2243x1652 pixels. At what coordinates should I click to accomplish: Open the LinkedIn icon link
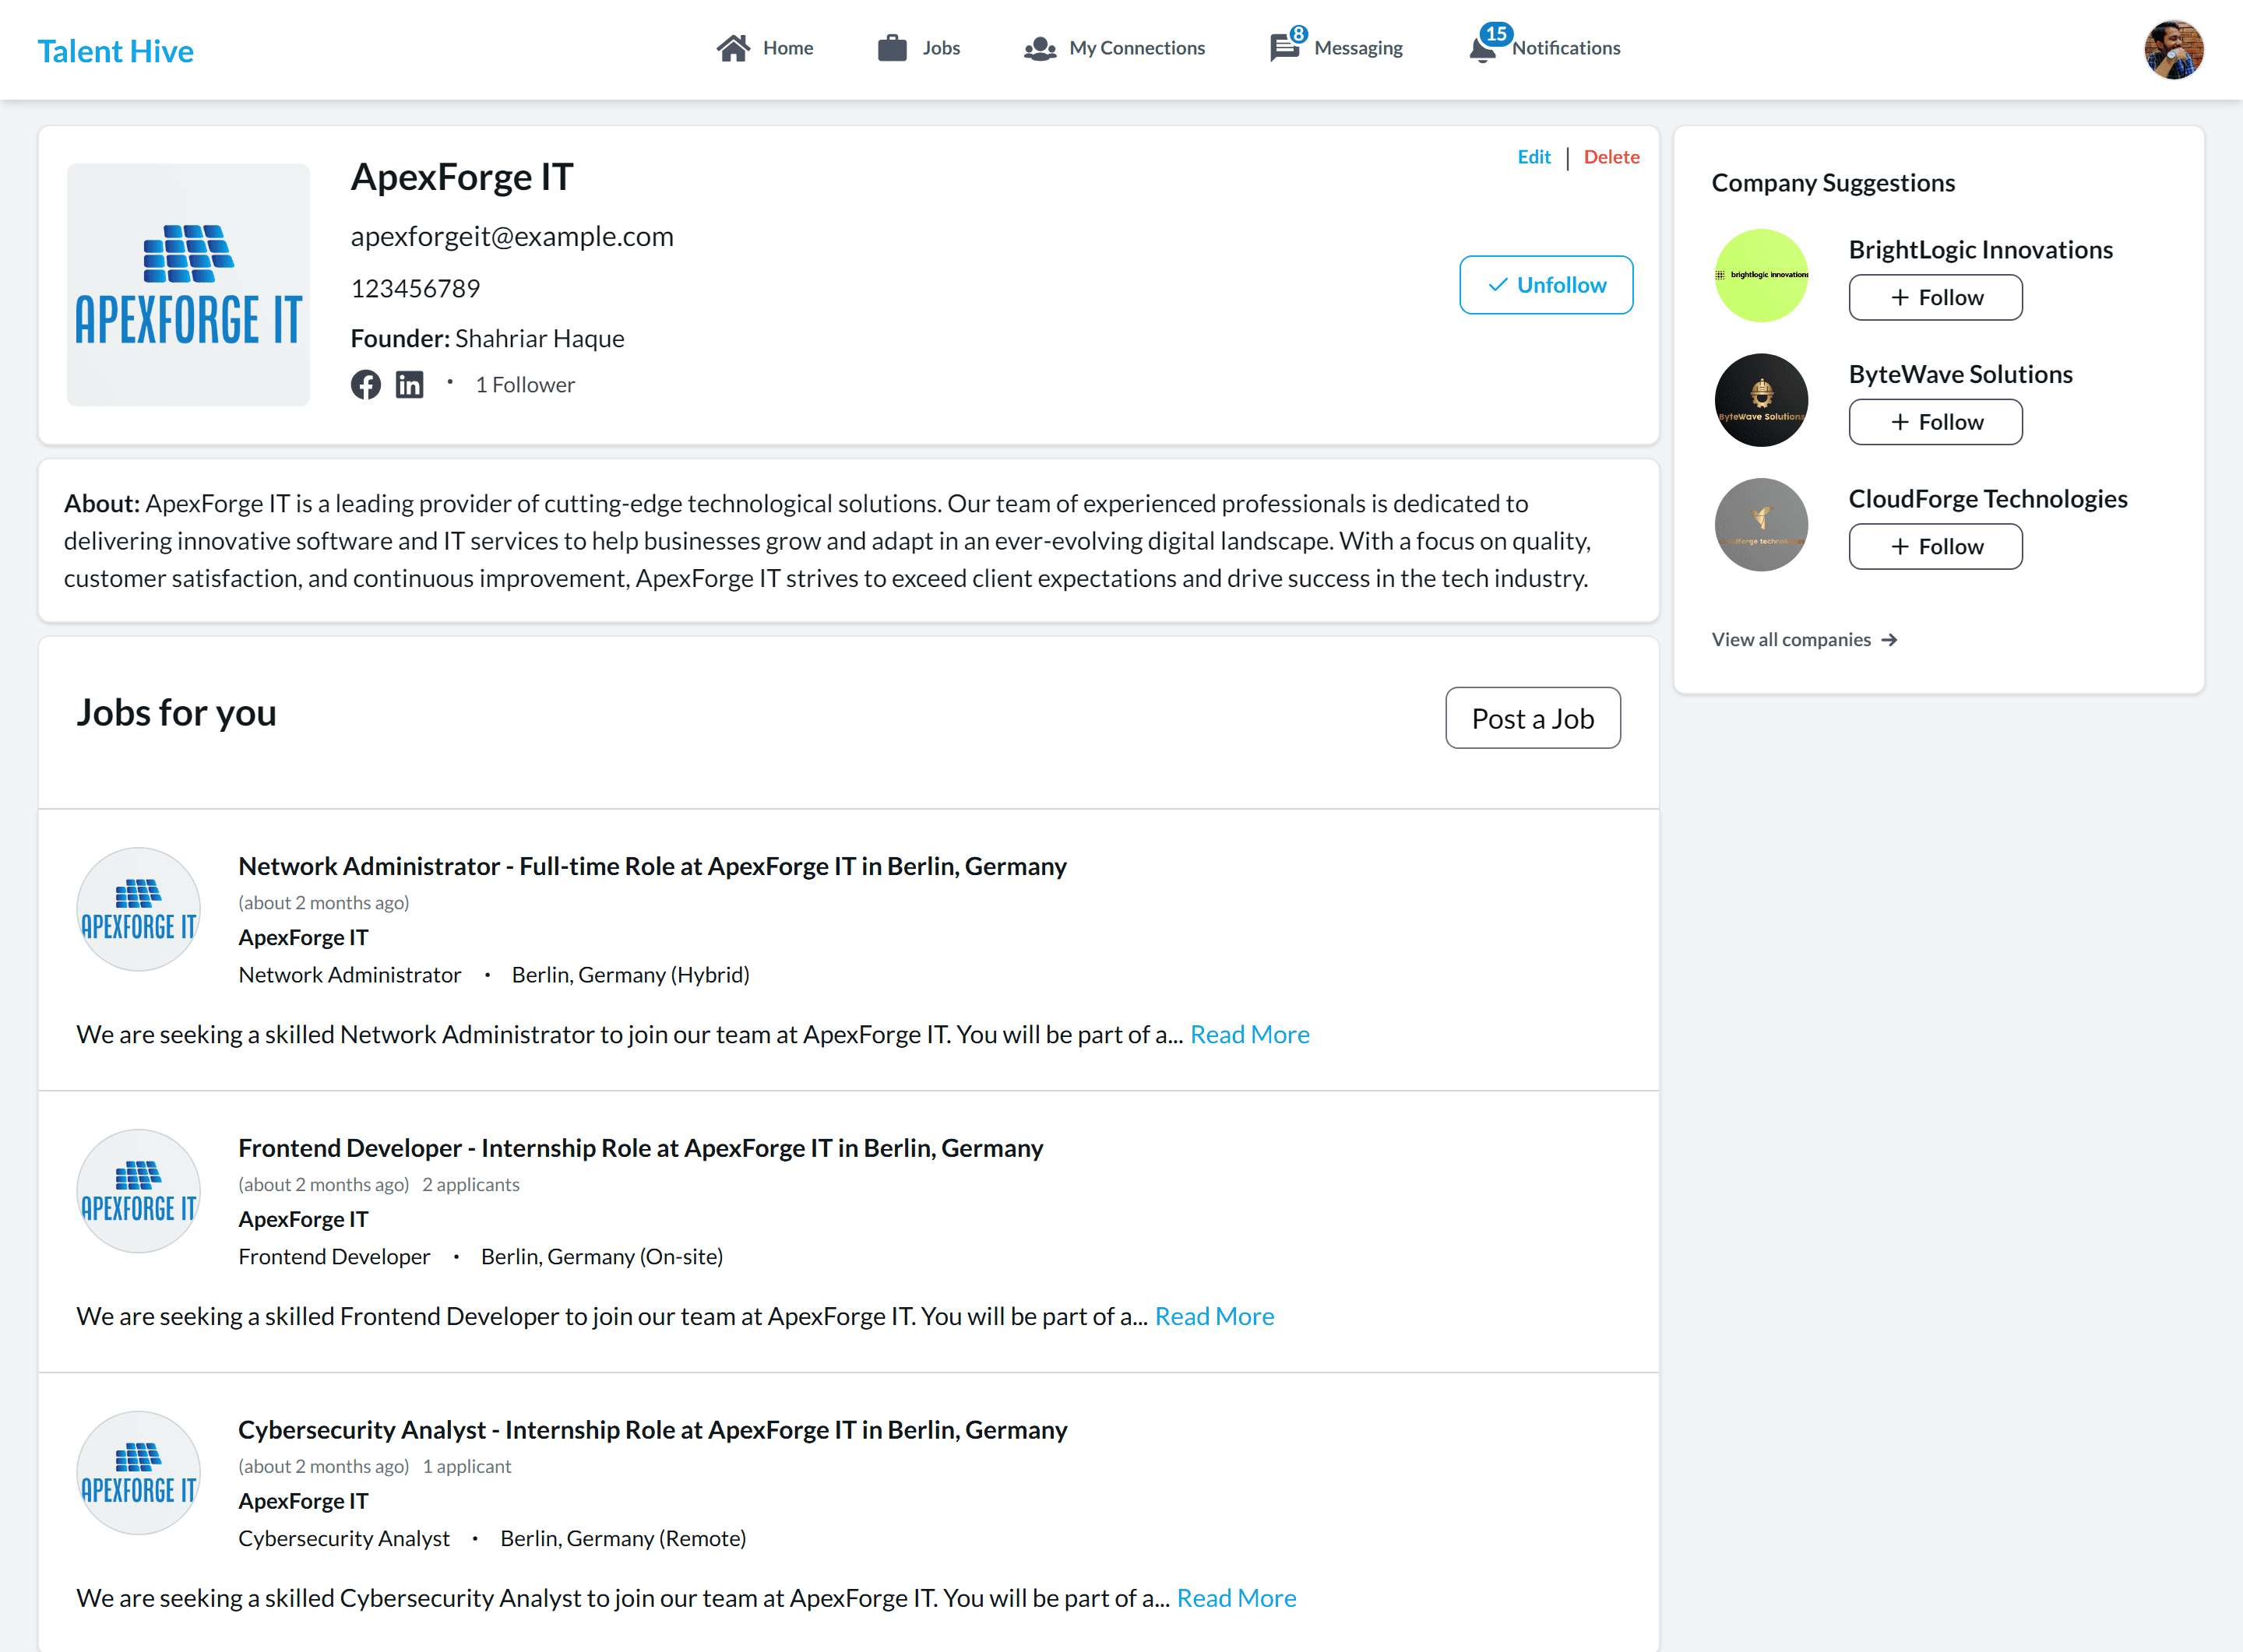(x=409, y=385)
